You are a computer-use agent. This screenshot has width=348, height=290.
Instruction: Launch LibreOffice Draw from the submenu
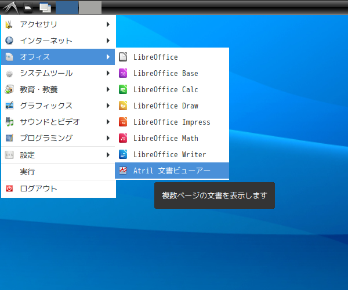pyautogui.click(x=172, y=106)
